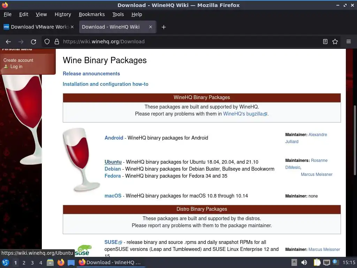Open the Firefox hamburger menu
The image size is (357, 268).
click(349, 42)
